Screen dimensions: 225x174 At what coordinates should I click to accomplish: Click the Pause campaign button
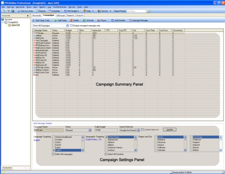[102, 20]
